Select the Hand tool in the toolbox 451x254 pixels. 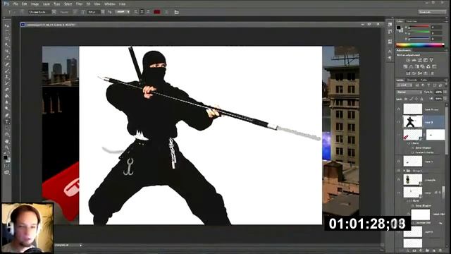7,141
